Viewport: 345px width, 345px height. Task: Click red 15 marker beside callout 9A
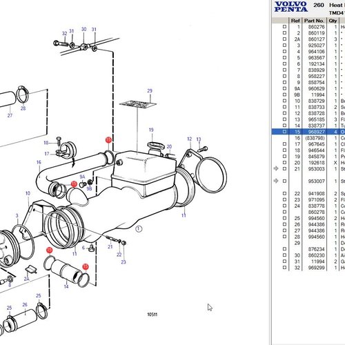coord(74,184)
